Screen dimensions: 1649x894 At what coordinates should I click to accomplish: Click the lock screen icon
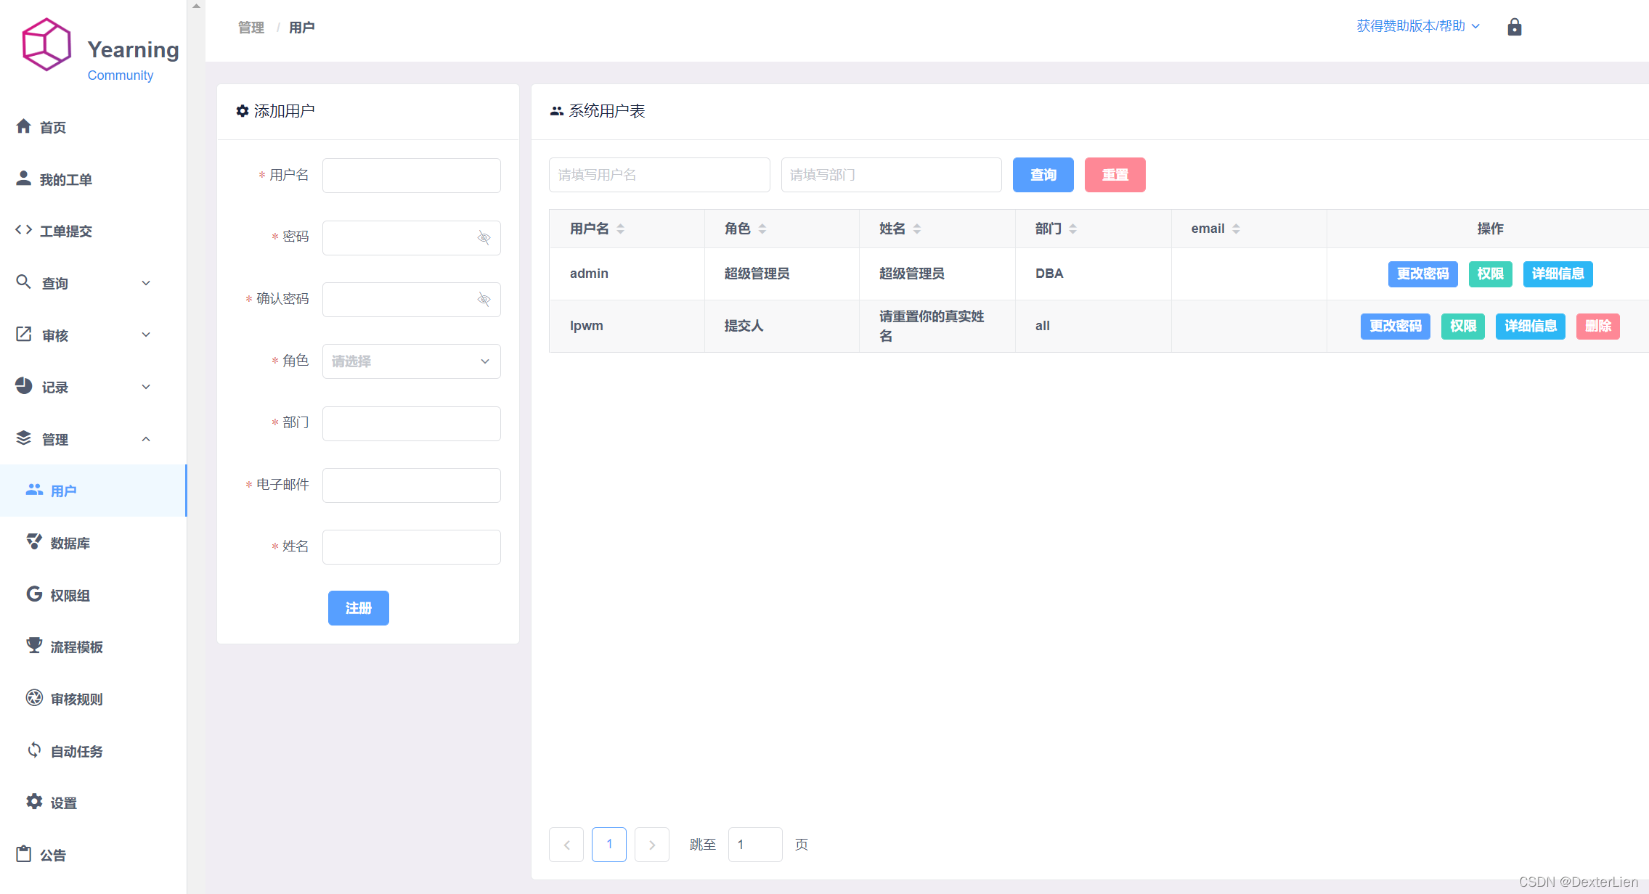coord(1514,27)
